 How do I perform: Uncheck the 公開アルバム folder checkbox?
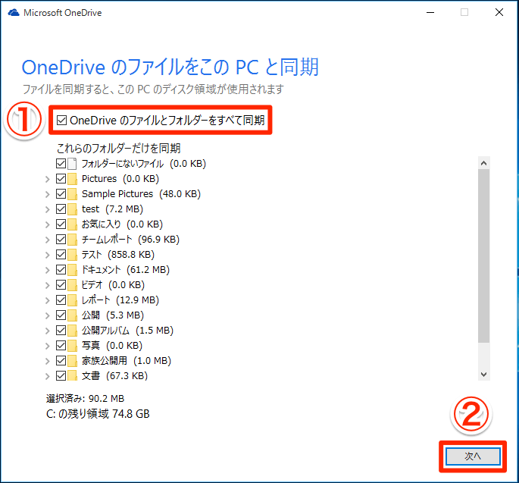click(x=61, y=331)
